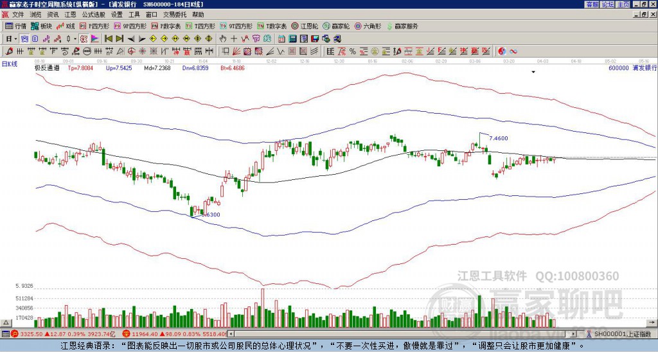This screenshot has height=352, width=658.
Task: Select the crosshair cursor tool
Action: tap(234, 39)
